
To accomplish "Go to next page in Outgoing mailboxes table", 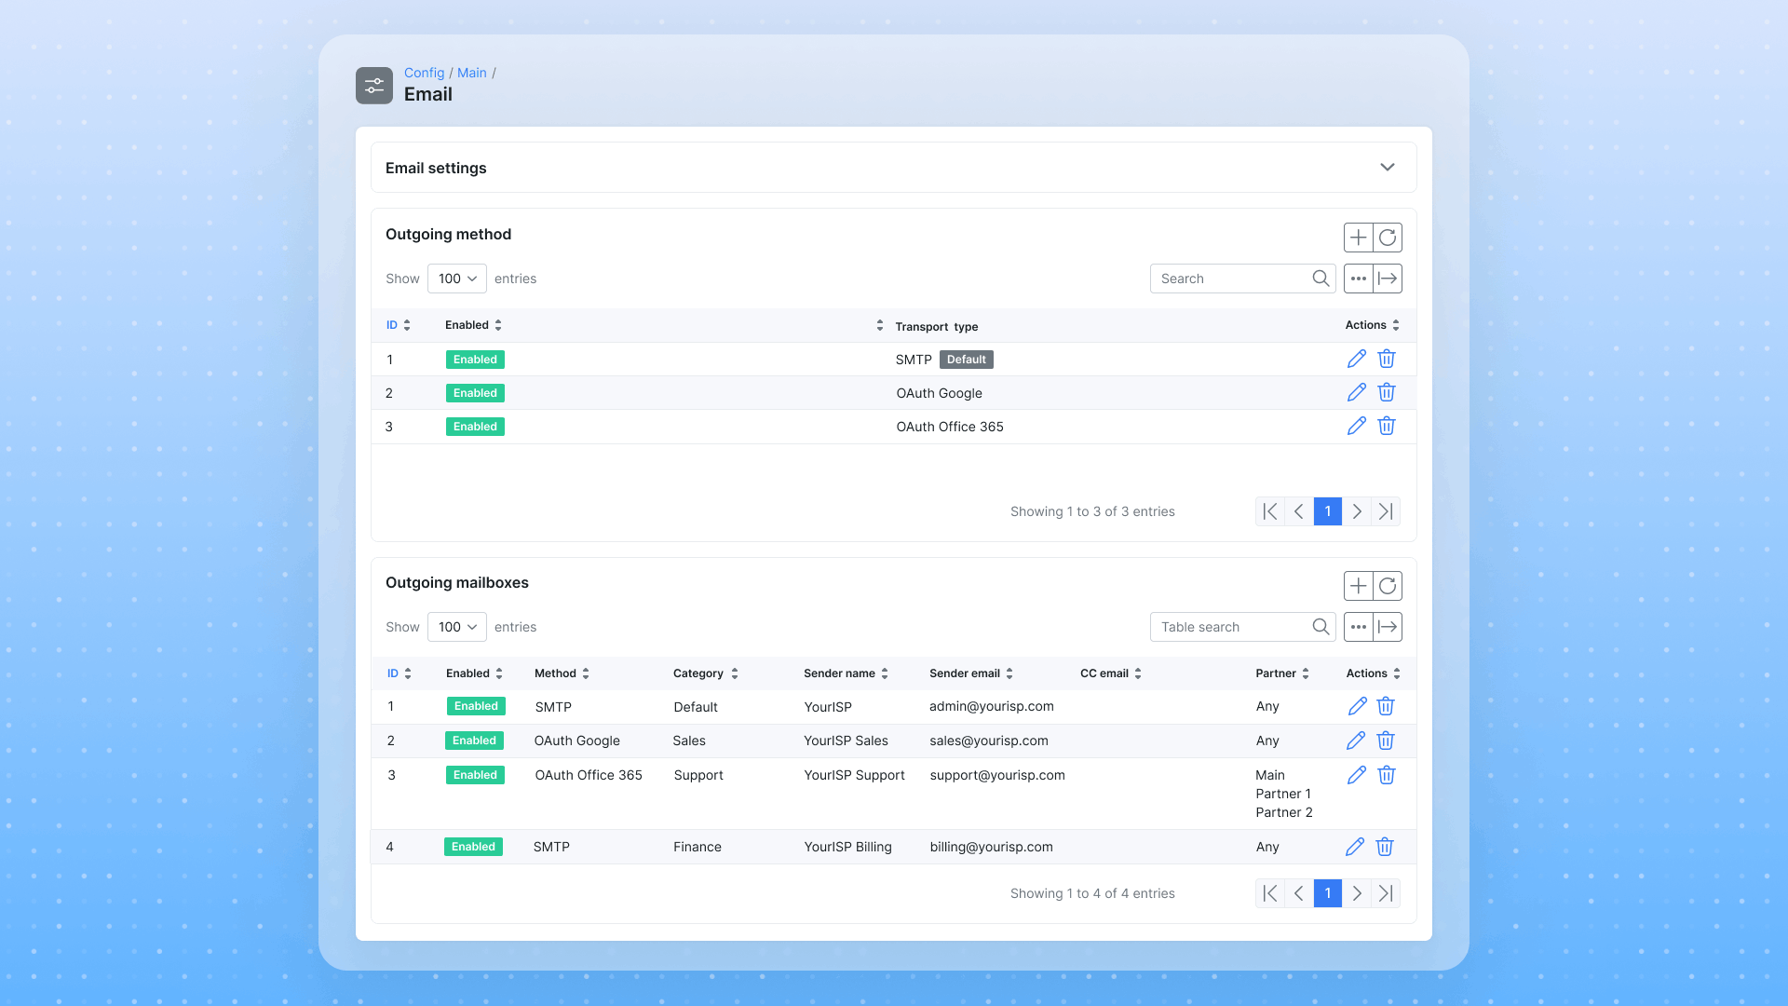I will pos(1357,893).
